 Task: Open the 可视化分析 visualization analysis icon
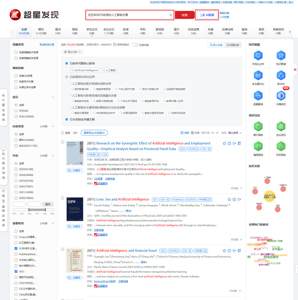(257, 56)
